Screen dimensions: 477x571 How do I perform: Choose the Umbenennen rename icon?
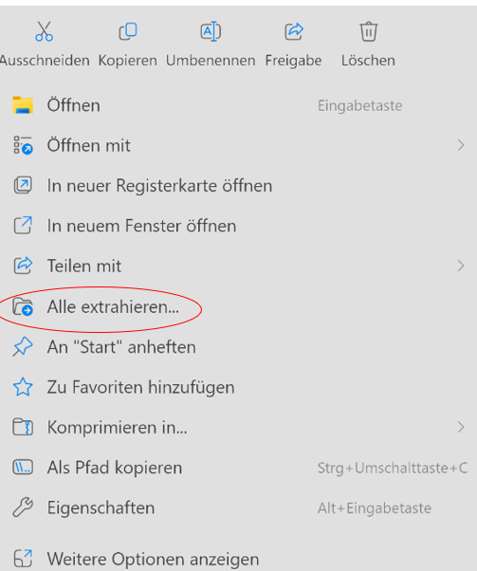pyautogui.click(x=211, y=31)
